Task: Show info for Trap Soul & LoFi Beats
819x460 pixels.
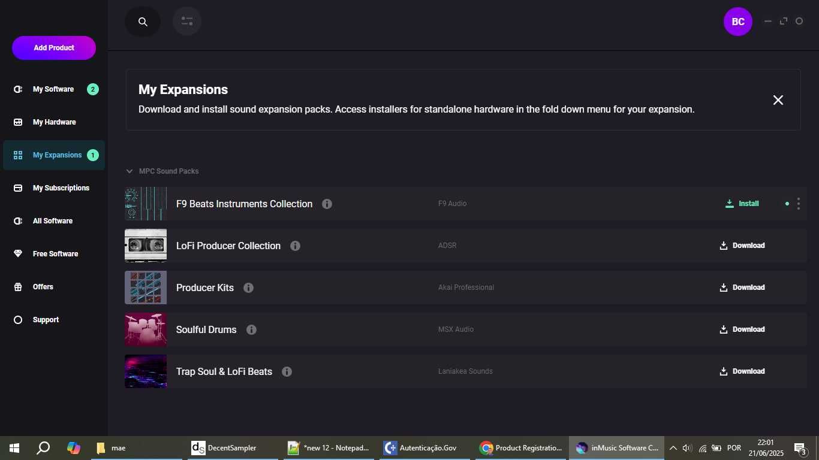Action: pyautogui.click(x=287, y=371)
